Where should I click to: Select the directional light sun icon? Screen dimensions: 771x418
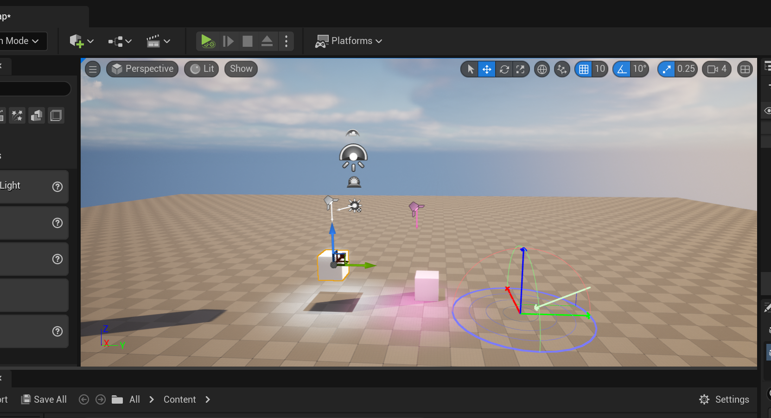coord(355,206)
